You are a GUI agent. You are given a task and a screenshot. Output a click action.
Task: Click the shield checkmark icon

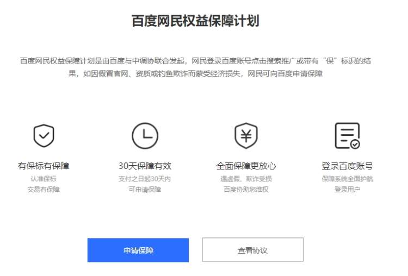click(44, 135)
